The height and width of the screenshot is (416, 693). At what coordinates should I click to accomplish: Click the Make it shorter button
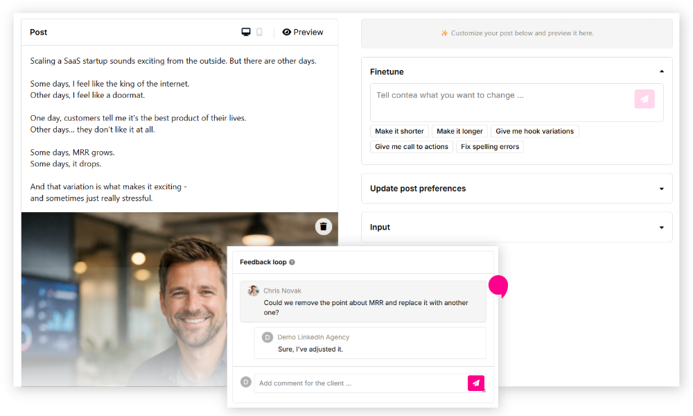click(x=399, y=131)
